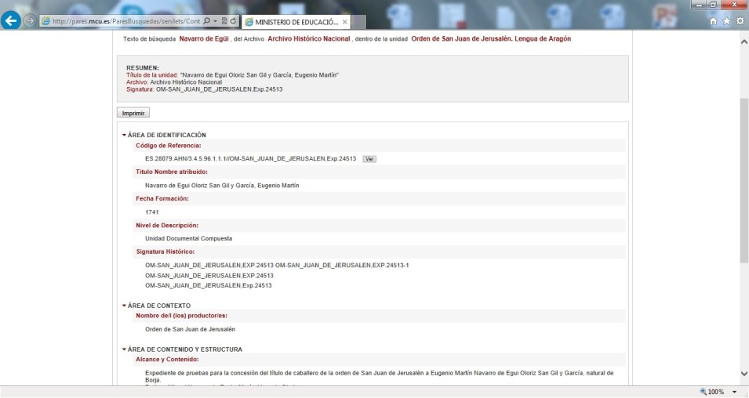Click the browser Forward arrow button
This screenshot has height=398, width=749.
tap(30, 21)
